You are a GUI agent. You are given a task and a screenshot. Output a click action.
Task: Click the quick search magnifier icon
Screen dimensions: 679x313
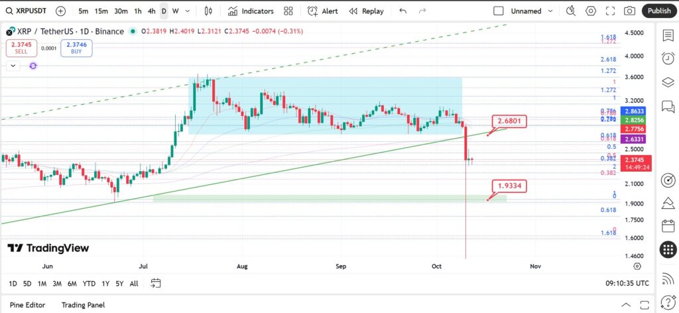point(571,11)
